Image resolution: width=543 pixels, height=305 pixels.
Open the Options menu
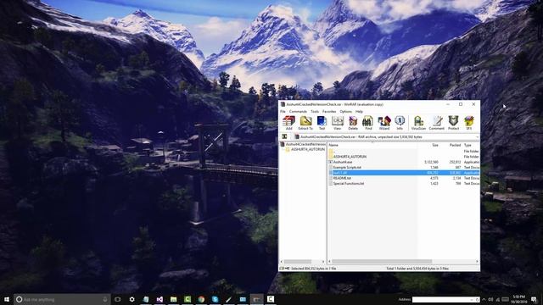click(x=345, y=111)
